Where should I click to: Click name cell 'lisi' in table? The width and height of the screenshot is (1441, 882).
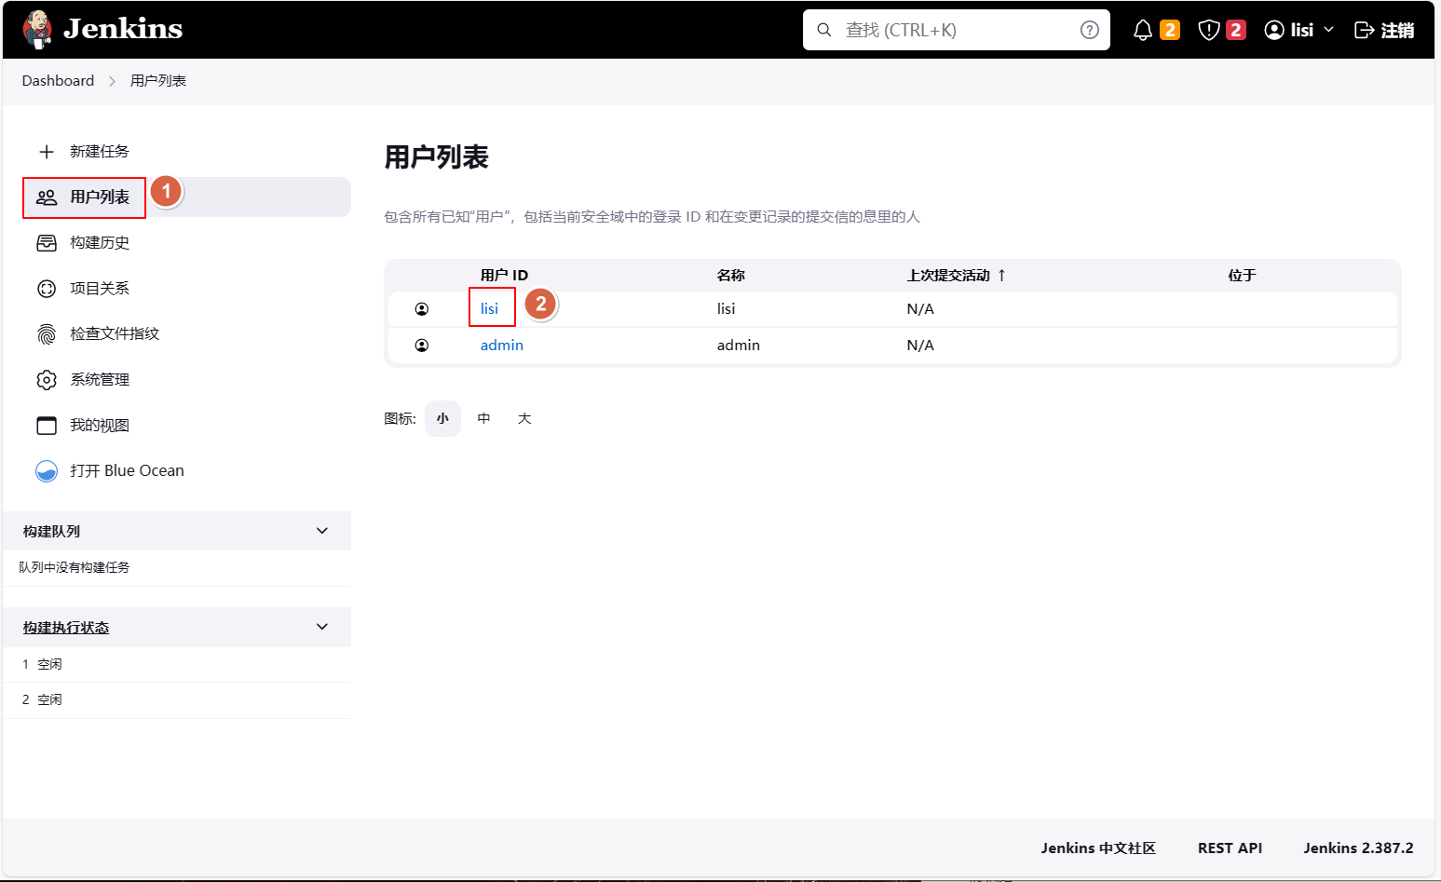[727, 309]
